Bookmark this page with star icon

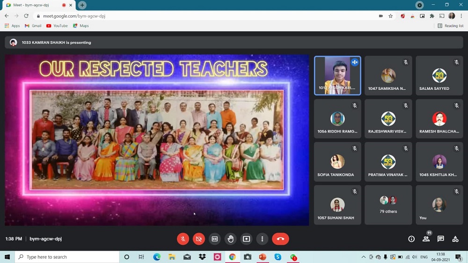(x=391, y=16)
